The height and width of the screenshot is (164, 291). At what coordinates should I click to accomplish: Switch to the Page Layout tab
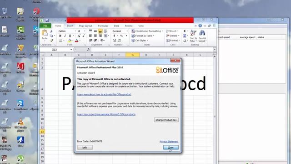pyautogui.click(x=85, y=26)
